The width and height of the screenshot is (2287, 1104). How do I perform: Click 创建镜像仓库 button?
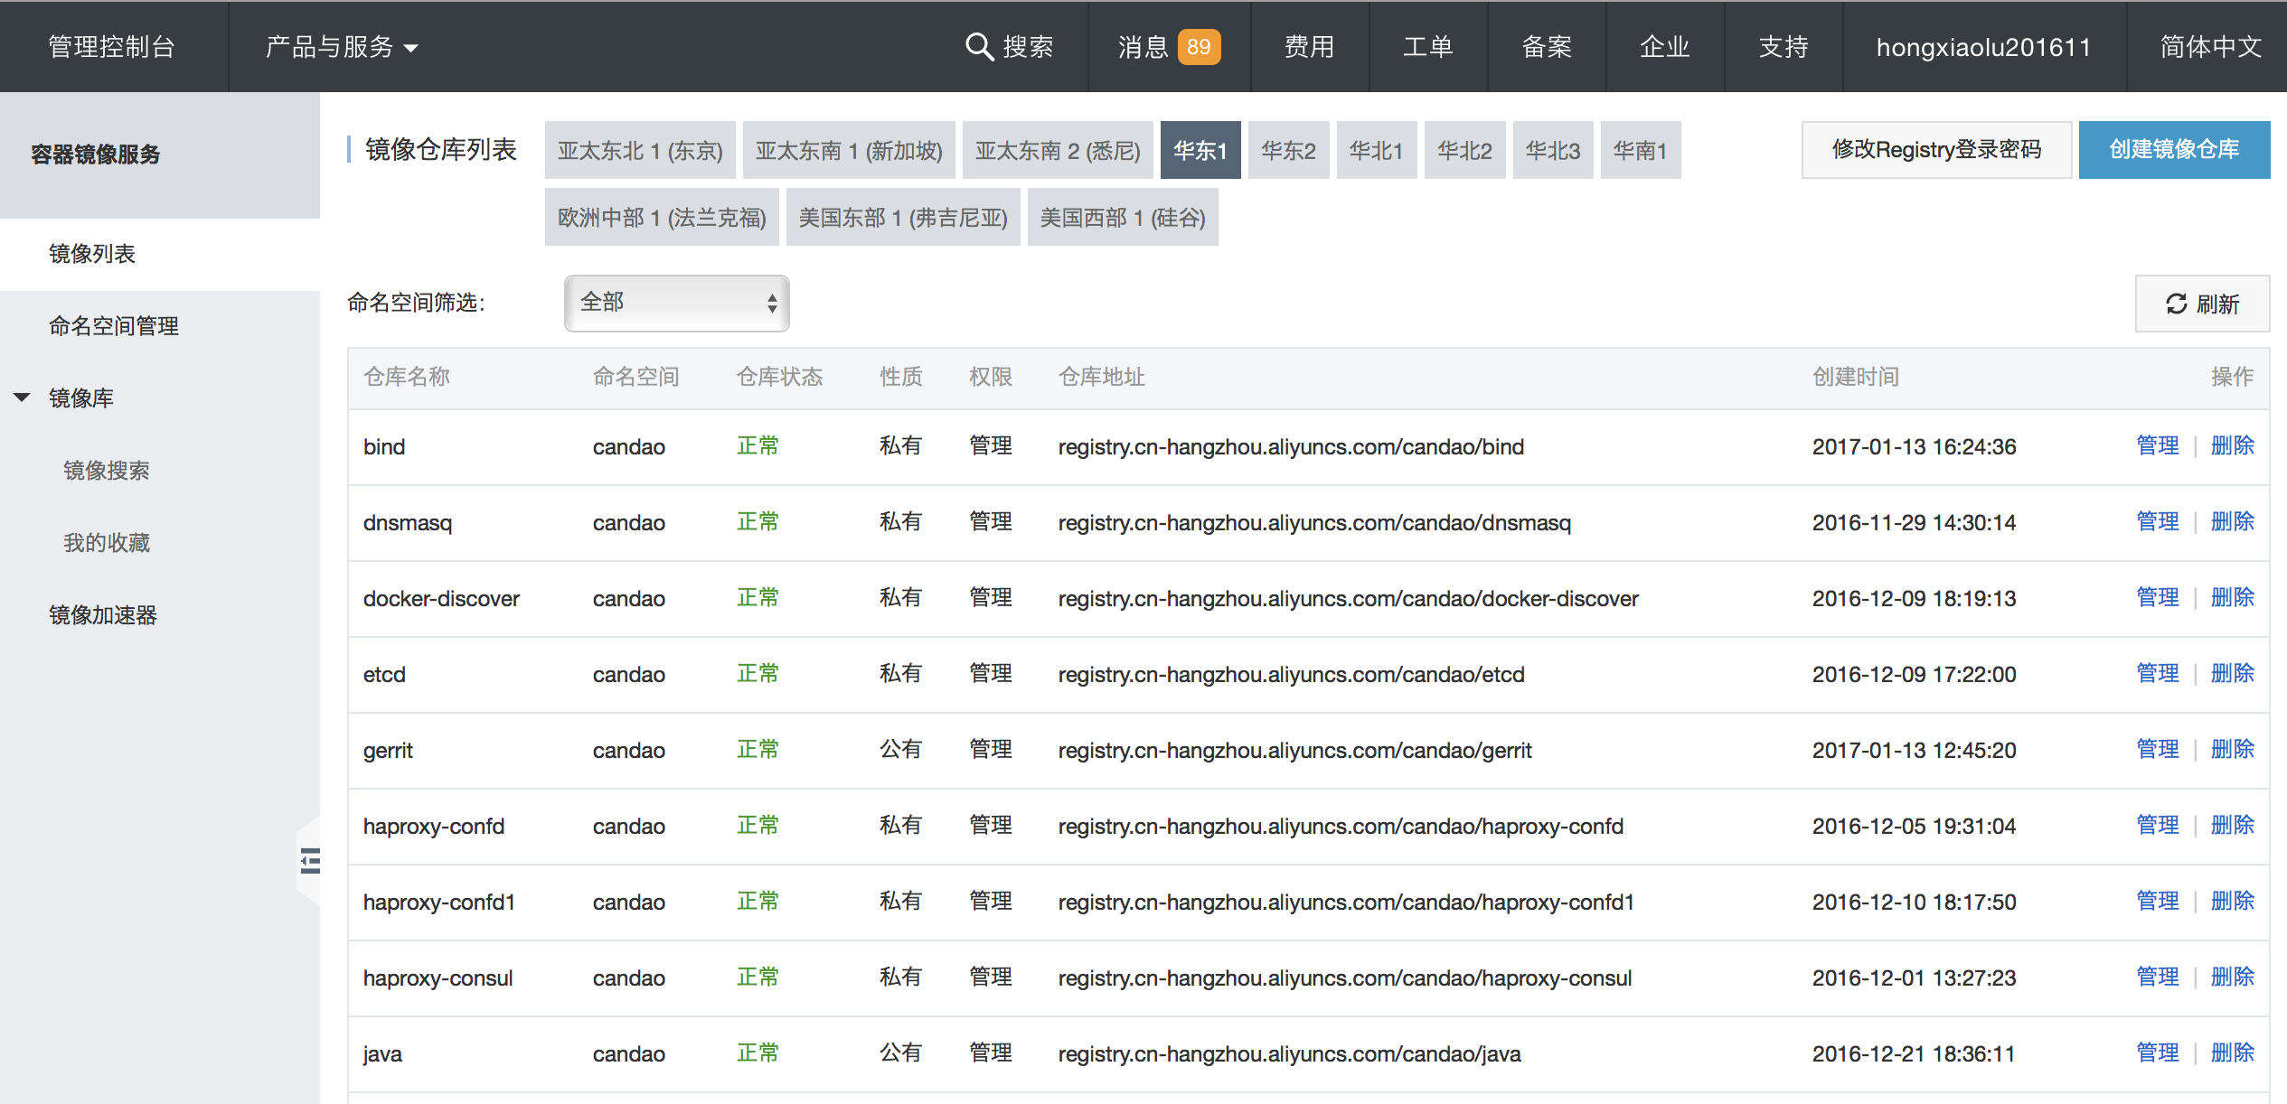pos(2174,150)
